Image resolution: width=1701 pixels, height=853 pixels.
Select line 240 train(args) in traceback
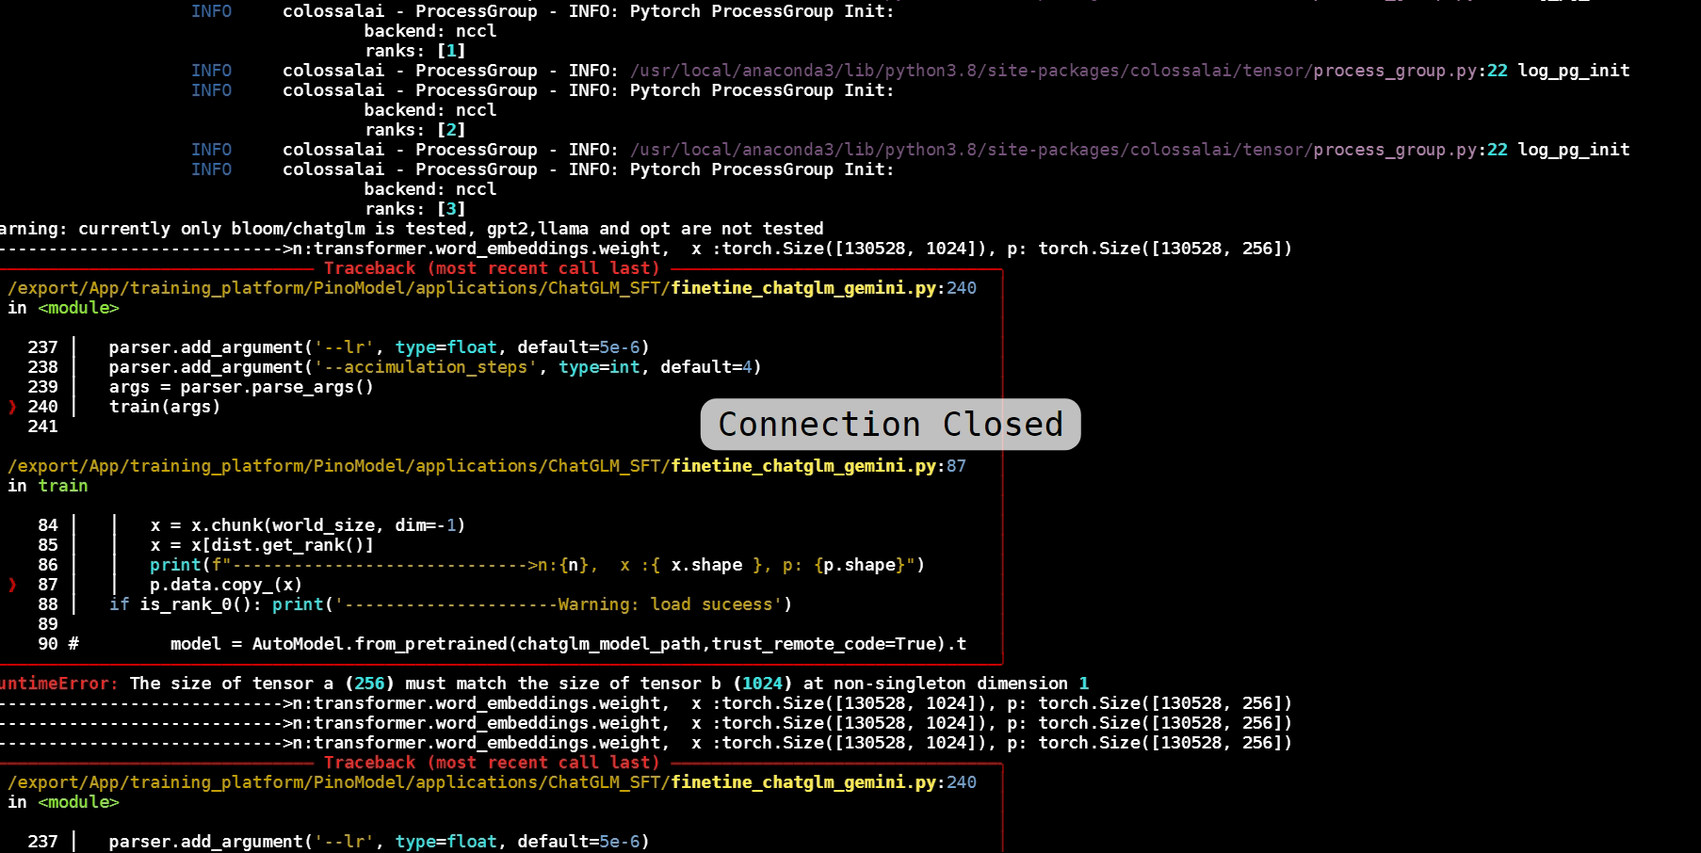point(165,406)
